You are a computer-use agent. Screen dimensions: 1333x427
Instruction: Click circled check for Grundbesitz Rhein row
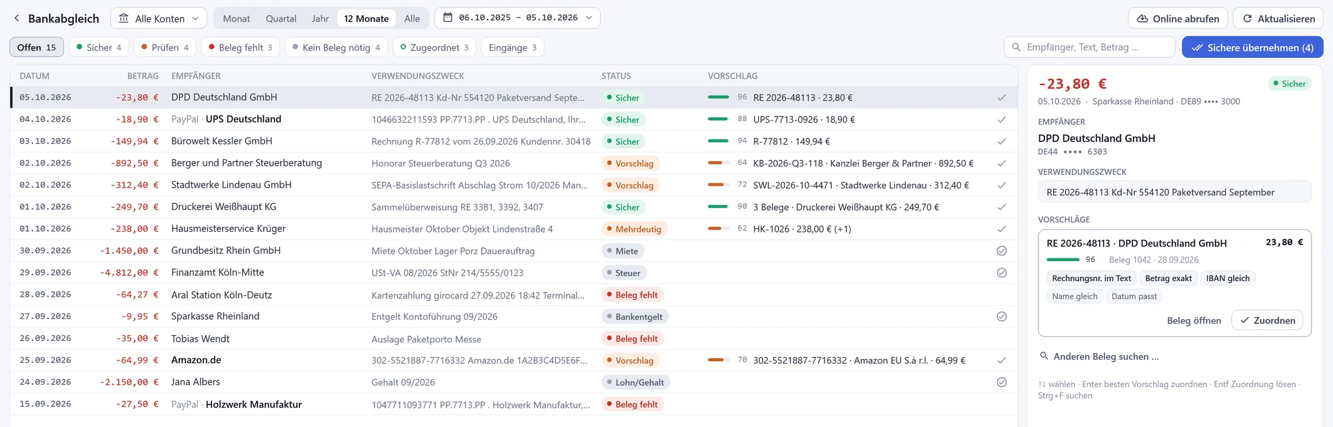[x=1001, y=251]
